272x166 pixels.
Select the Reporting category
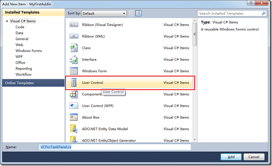[x=24, y=69]
